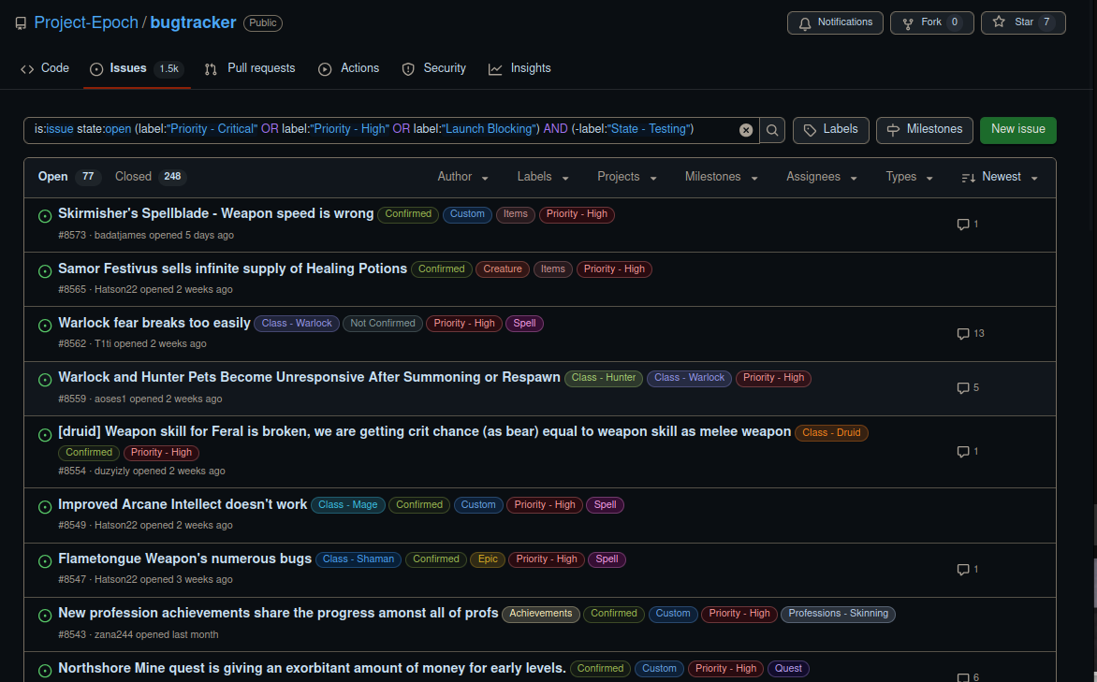Image resolution: width=1097 pixels, height=682 pixels.
Task: Expand the Milestones filter dropdown
Action: [x=722, y=177]
